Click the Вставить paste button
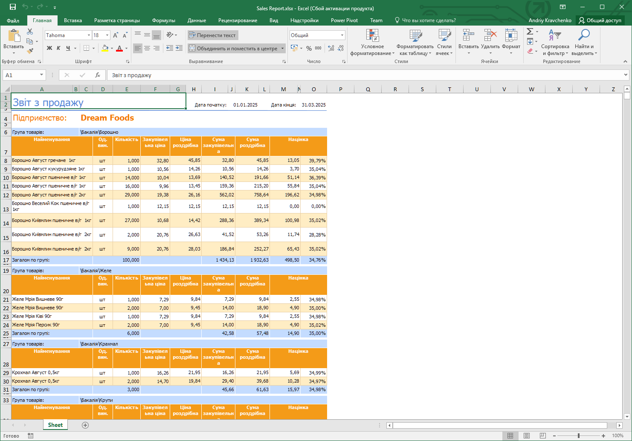 tap(14, 42)
